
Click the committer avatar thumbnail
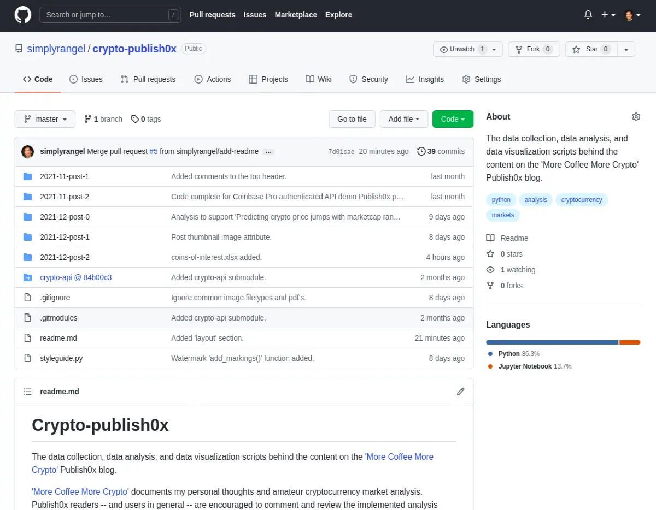pos(28,152)
